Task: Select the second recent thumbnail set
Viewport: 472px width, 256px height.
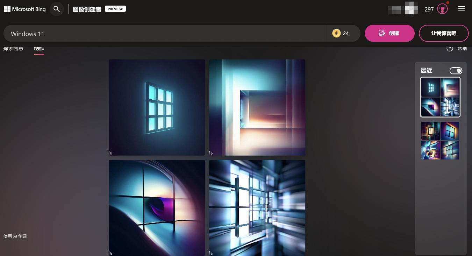Action: [440, 141]
